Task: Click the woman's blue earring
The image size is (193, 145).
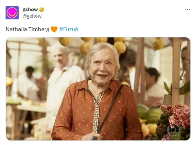Action: (90, 78)
